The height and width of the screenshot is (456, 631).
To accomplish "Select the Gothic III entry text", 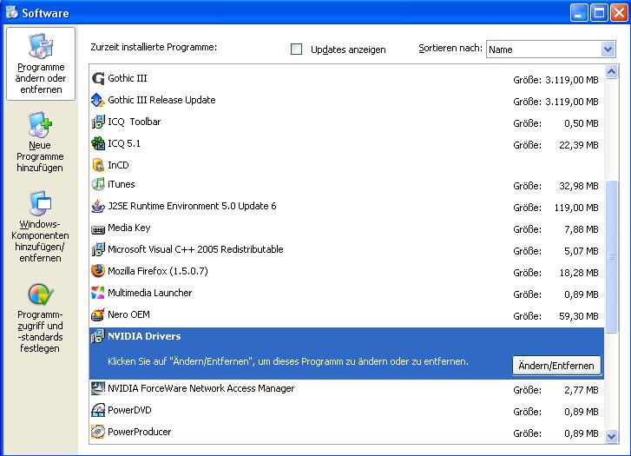I will point(128,78).
